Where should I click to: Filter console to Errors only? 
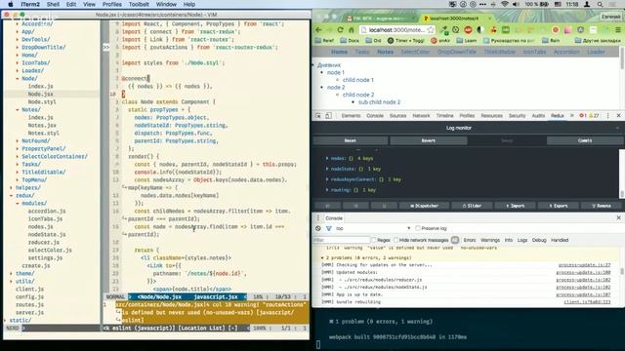coord(470,240)
